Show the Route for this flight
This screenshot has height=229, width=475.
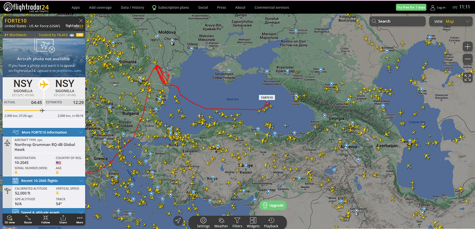click(28, 219)
